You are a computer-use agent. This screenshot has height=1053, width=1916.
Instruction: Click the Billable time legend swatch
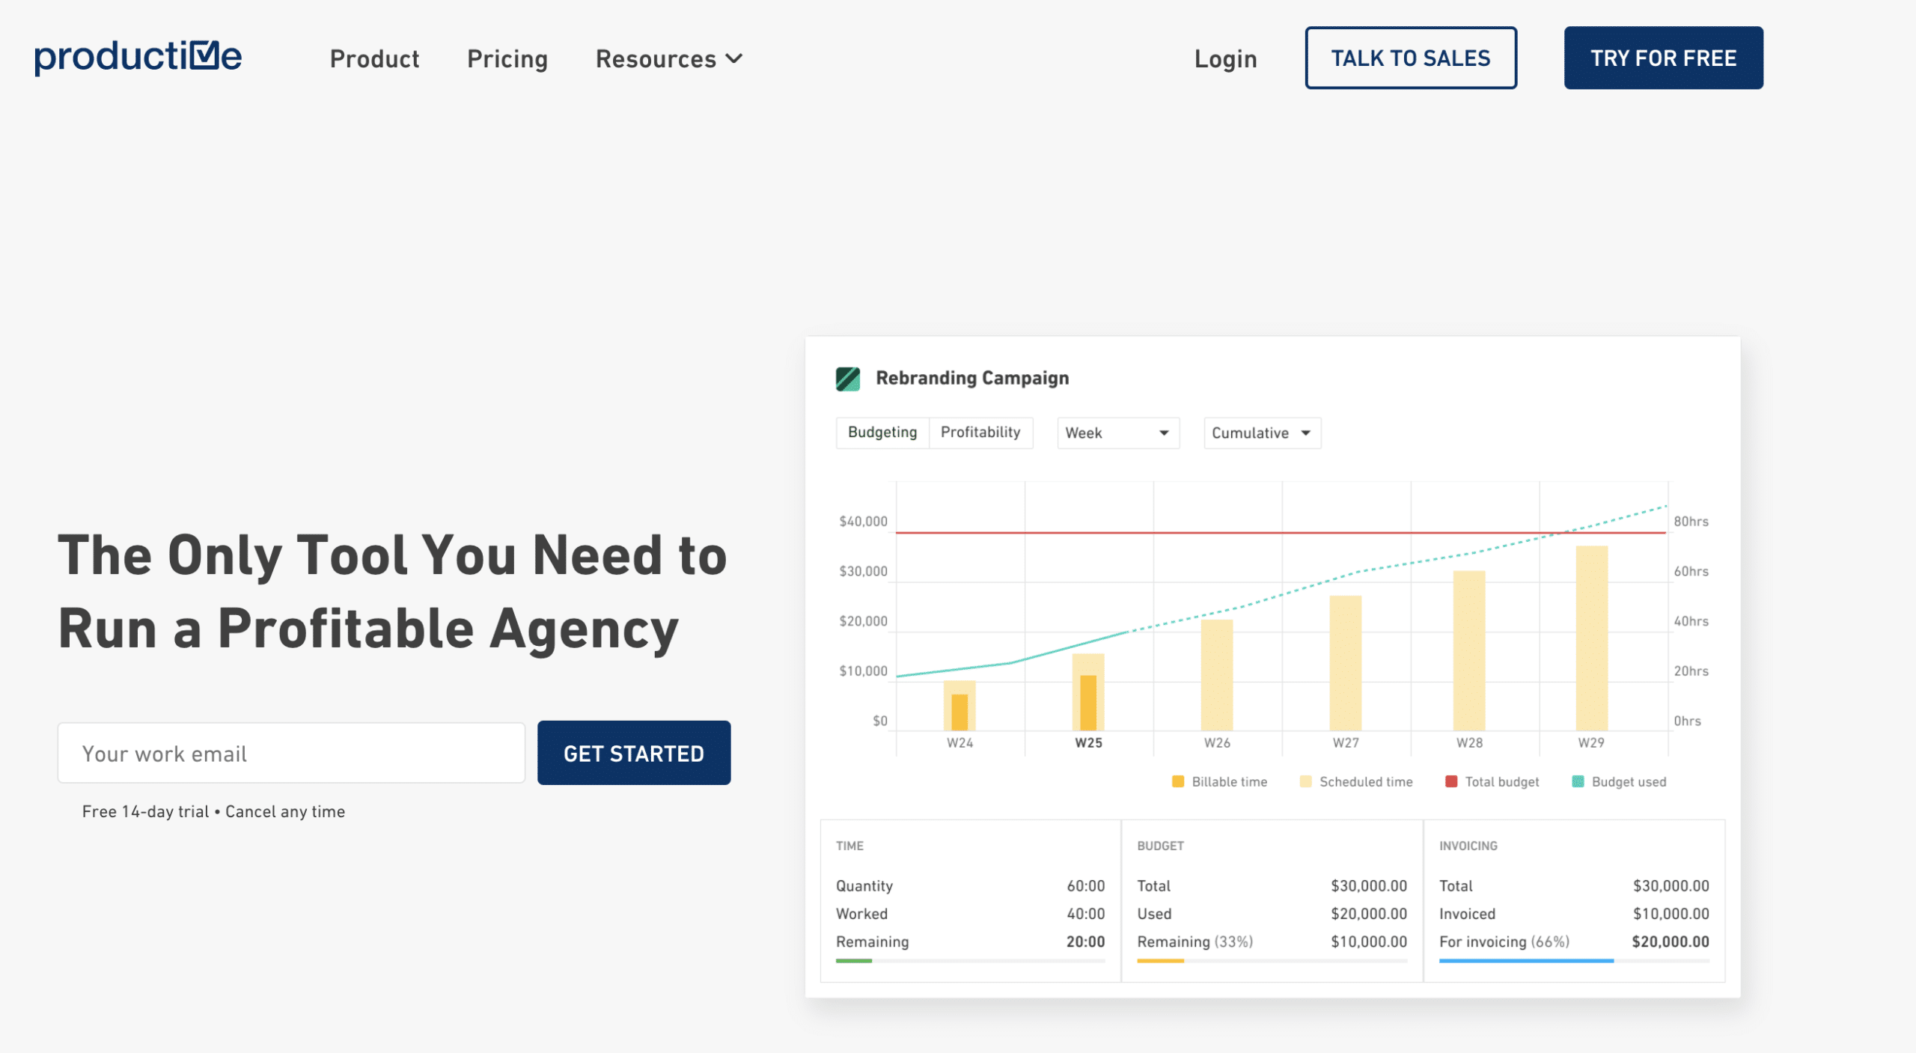point(1177,781)
